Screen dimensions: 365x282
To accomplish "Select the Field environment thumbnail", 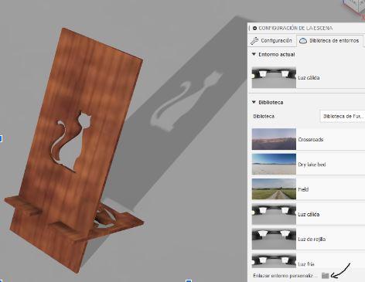I will tap(274, 189).
